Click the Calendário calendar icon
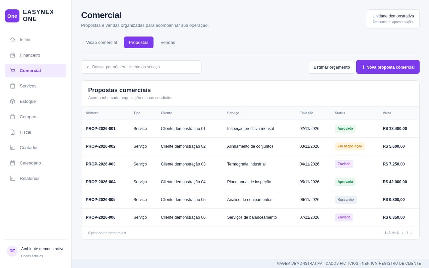The height and width of the screenshot is (268, 429). [x=12, y=163]
